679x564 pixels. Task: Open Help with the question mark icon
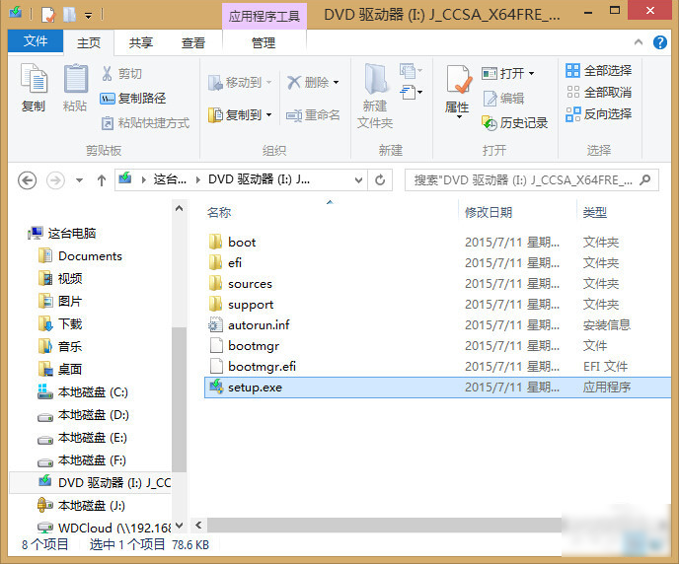(660, 42)
